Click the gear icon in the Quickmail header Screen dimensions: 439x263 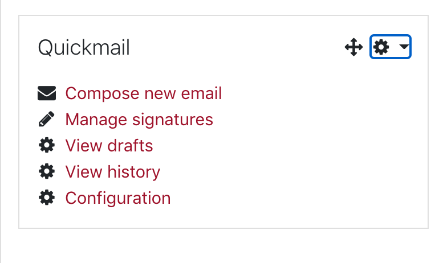(x=381, y=47)
